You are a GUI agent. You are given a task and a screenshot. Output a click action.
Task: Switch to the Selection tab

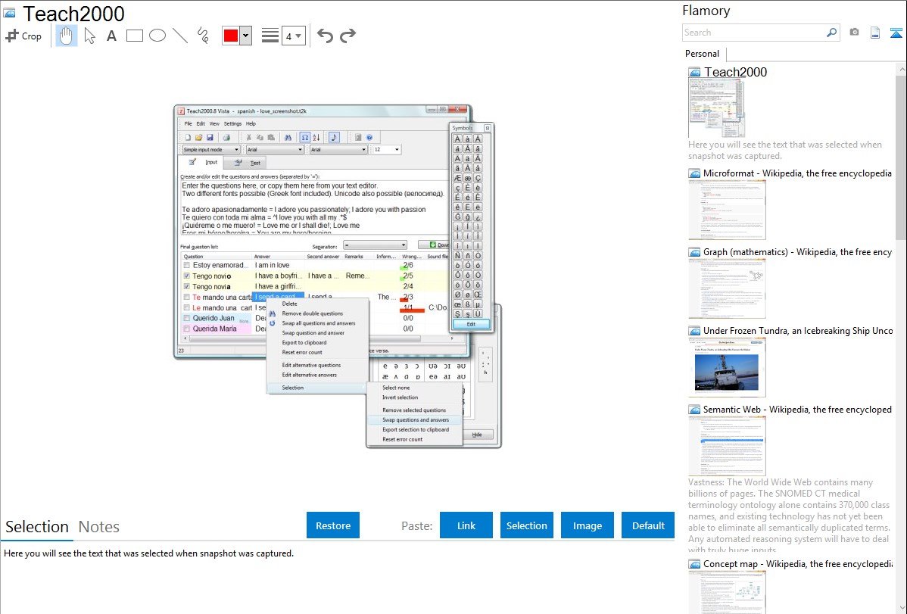[37, 527]
